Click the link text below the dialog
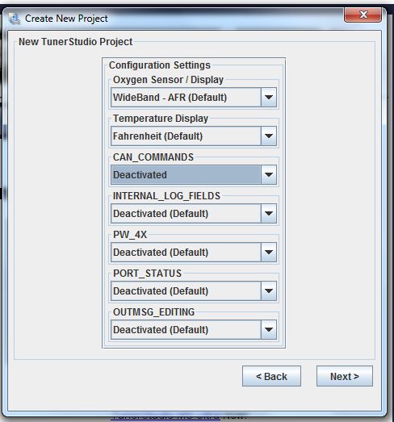The image size is (394, 422). coord(166,416)
